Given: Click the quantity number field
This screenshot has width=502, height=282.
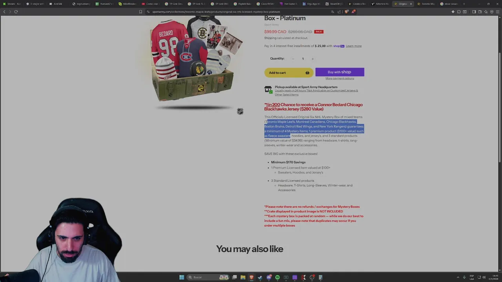Looking at the screenshot, I should point(303,59).
